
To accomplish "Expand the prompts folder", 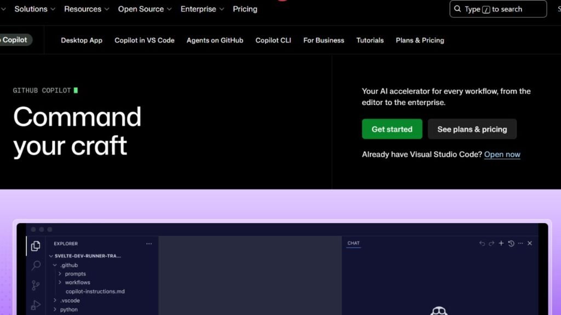I will click(72, 274).
